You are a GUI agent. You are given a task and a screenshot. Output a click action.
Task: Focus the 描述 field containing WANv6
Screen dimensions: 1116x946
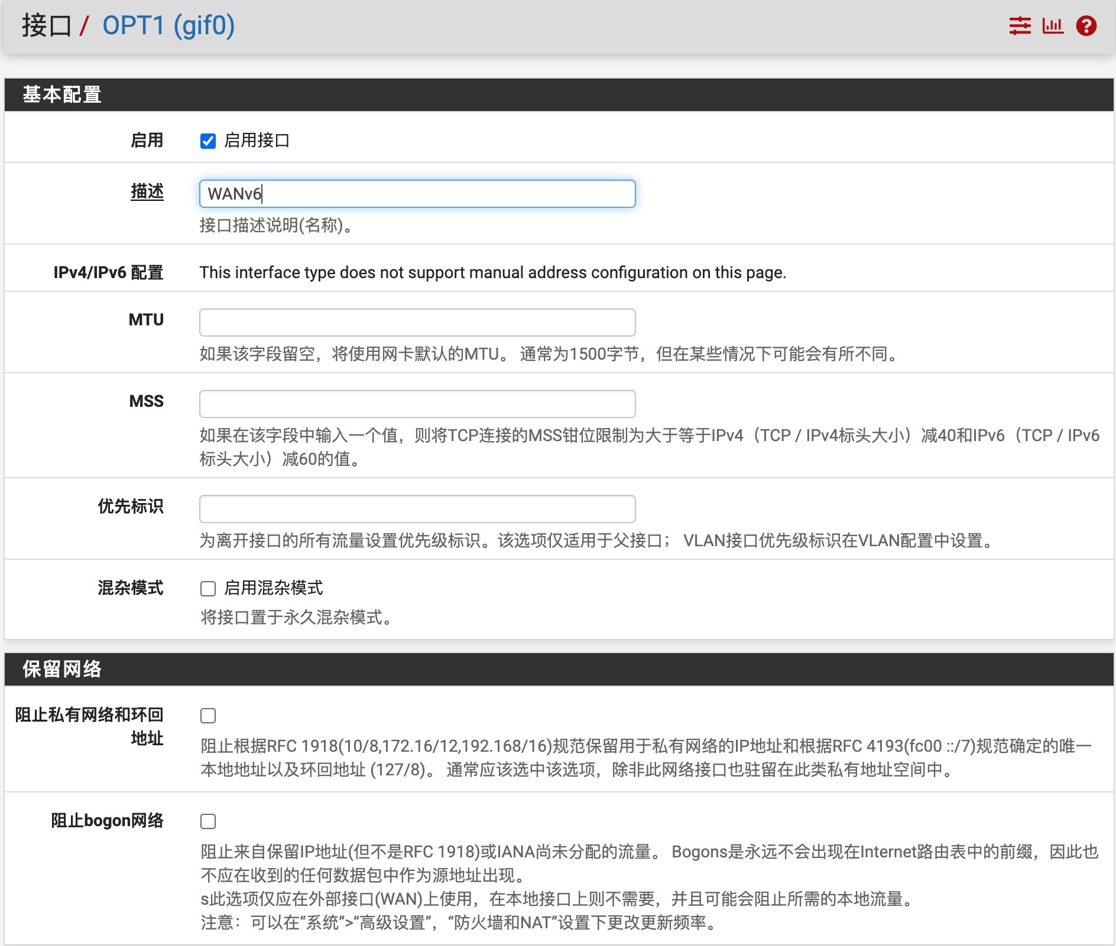(417, 194)
